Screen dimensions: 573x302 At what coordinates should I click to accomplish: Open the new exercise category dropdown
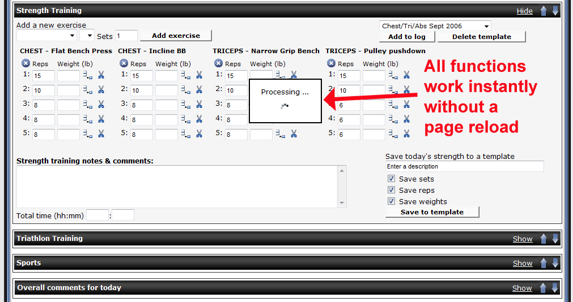[46, 36]
